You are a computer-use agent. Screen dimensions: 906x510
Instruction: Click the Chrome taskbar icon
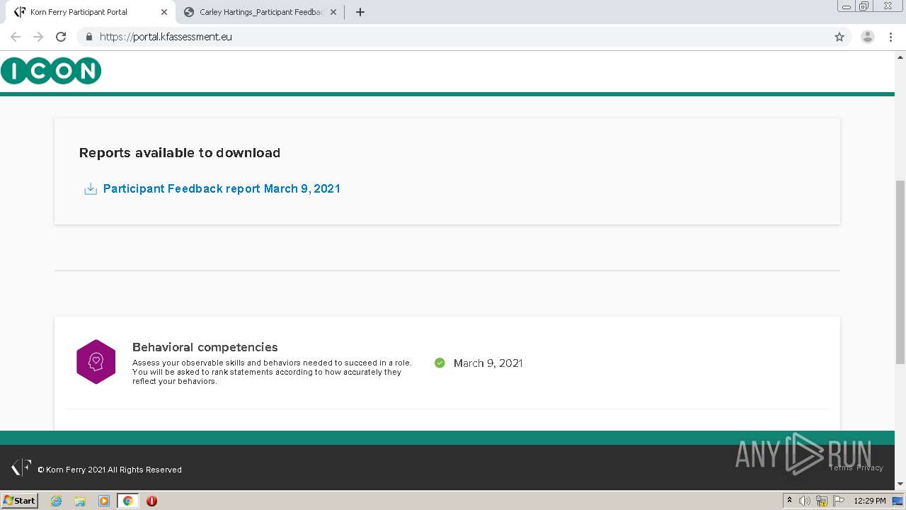(127, 501)
